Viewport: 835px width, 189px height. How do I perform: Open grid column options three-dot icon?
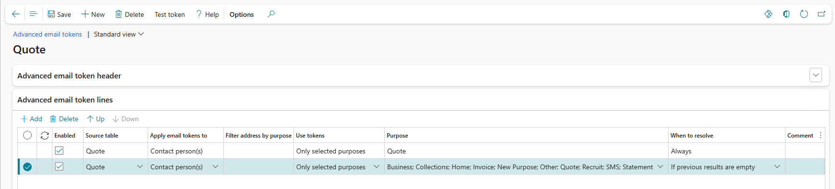tap(821, 136)
